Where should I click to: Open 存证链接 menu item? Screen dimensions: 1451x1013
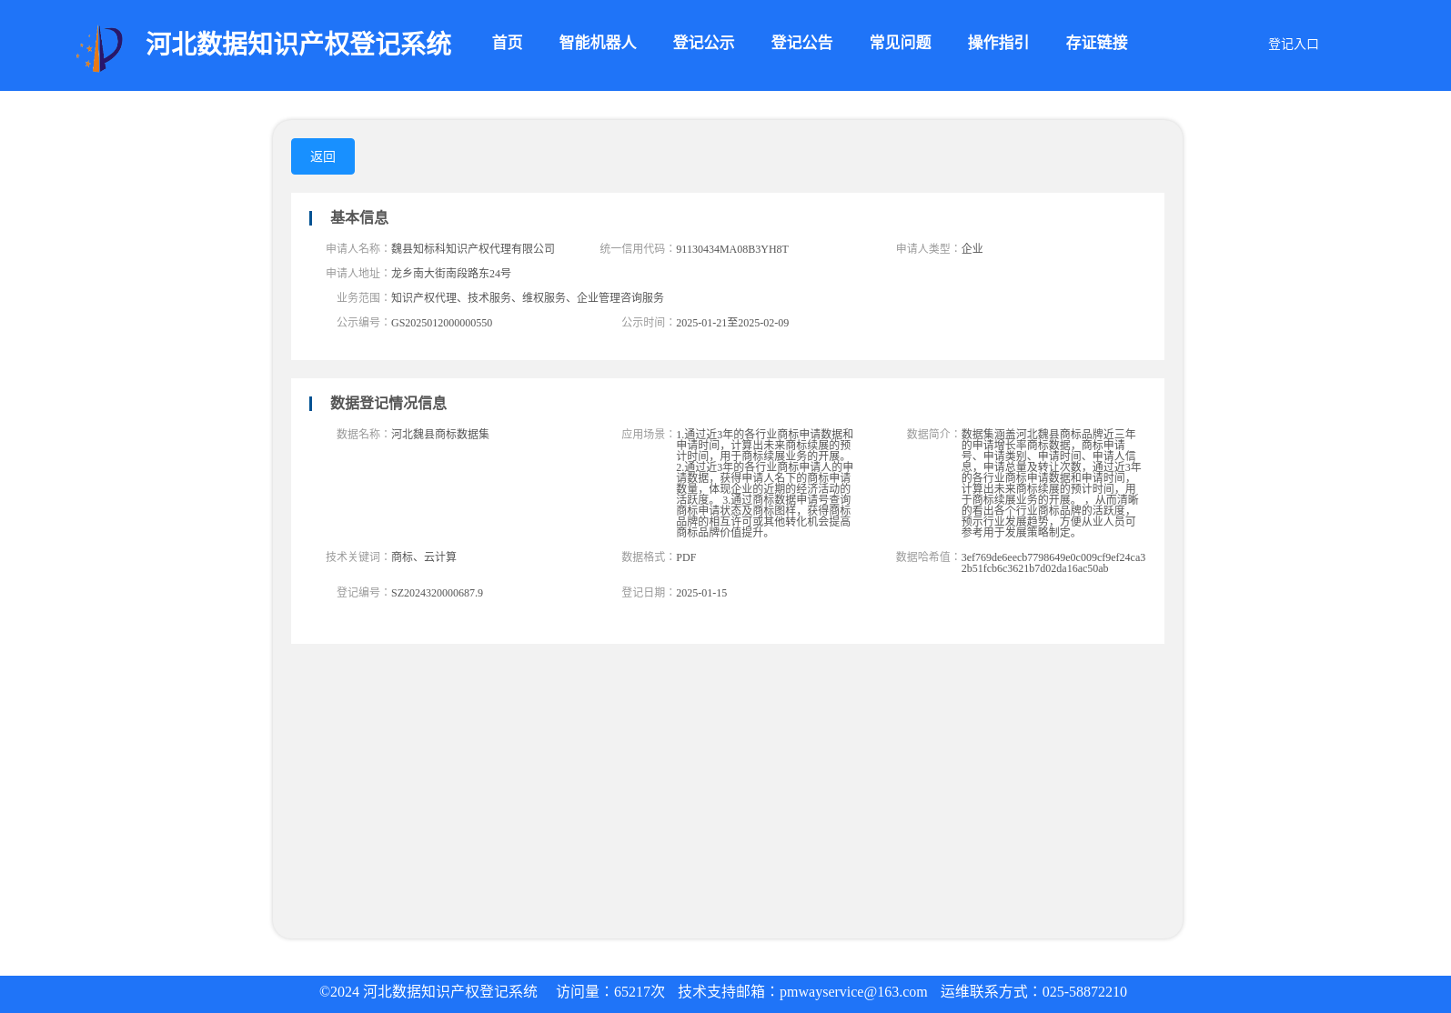pos(1096,43)
